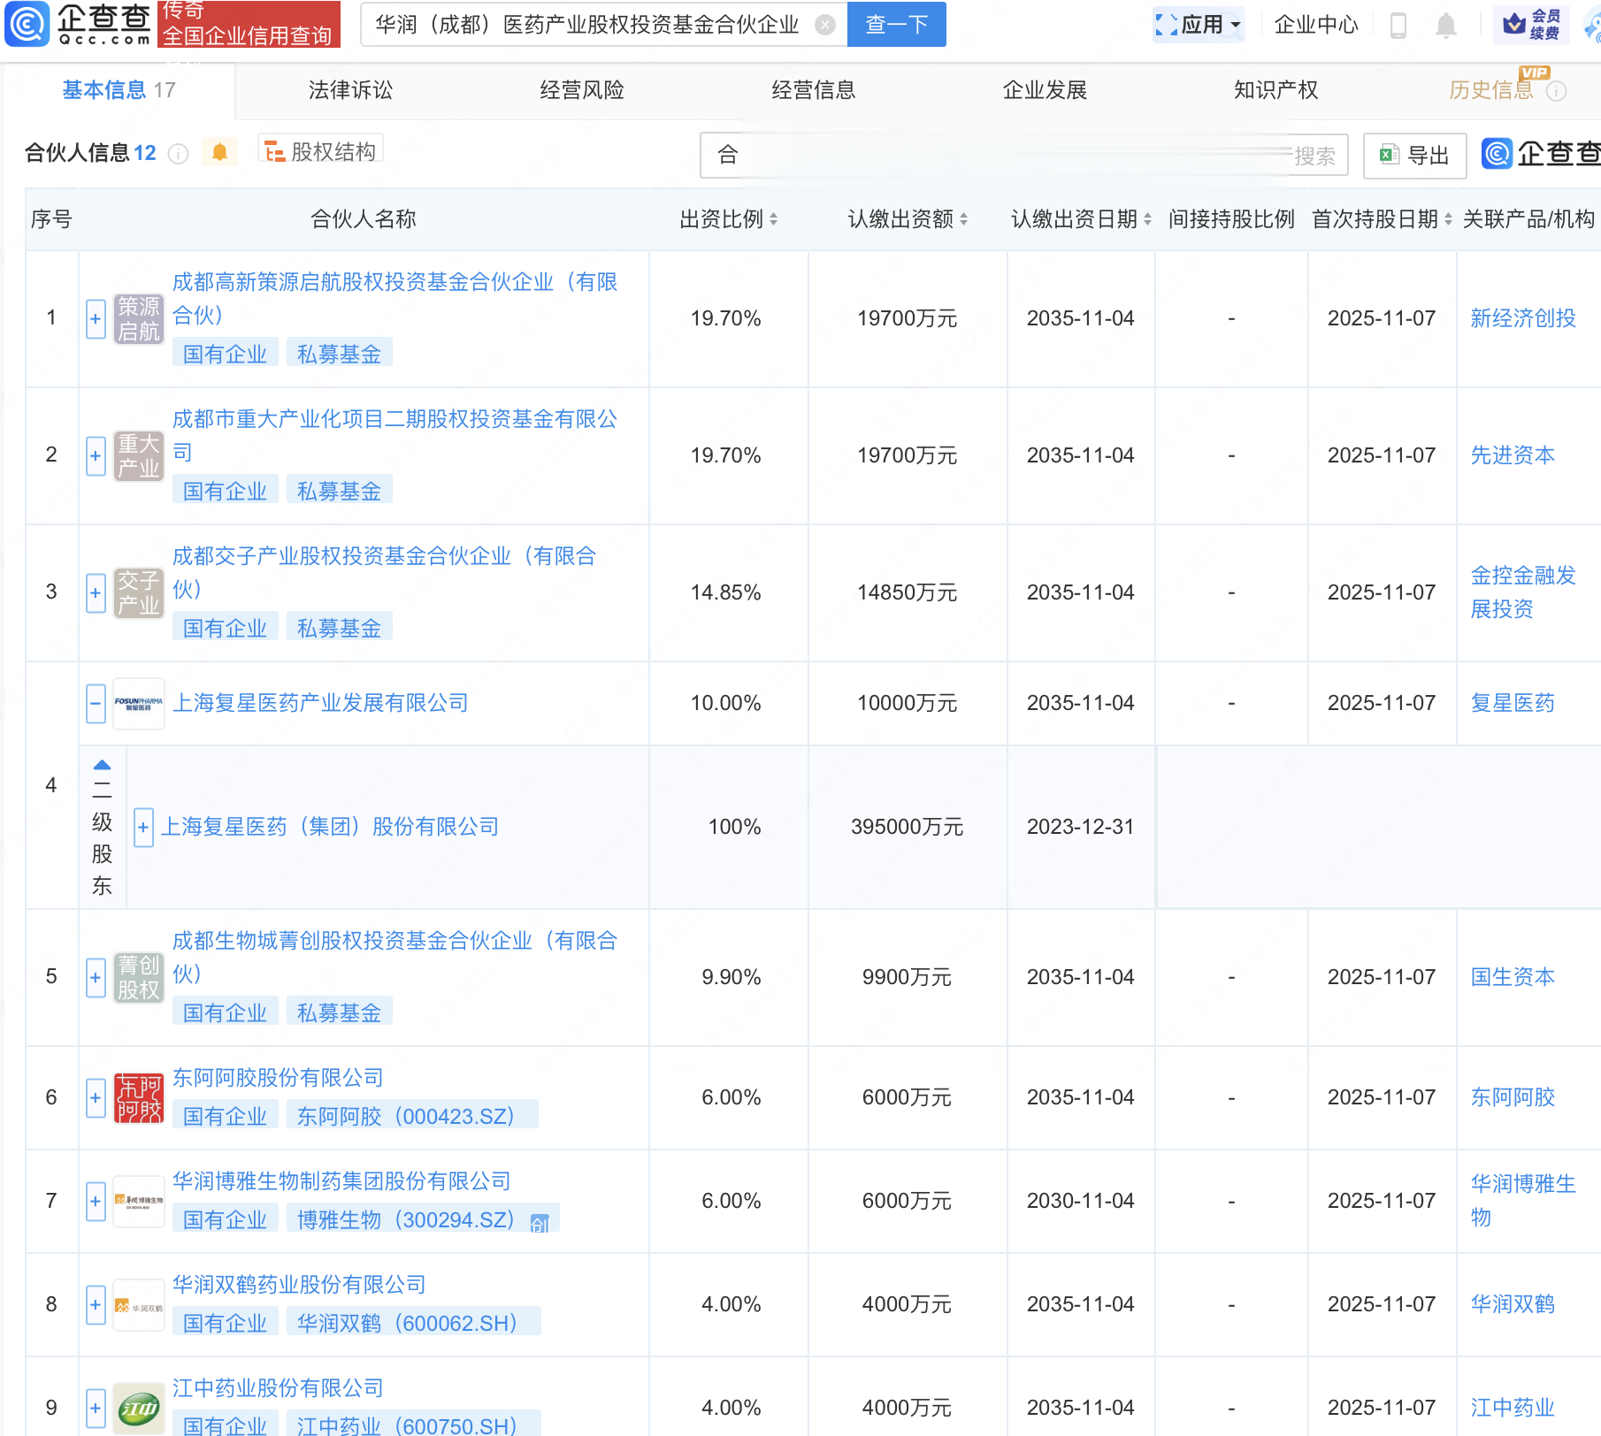Open notifications bell in header
This screenshot has width=1601, height=1436.
[x=1446, y=25]
